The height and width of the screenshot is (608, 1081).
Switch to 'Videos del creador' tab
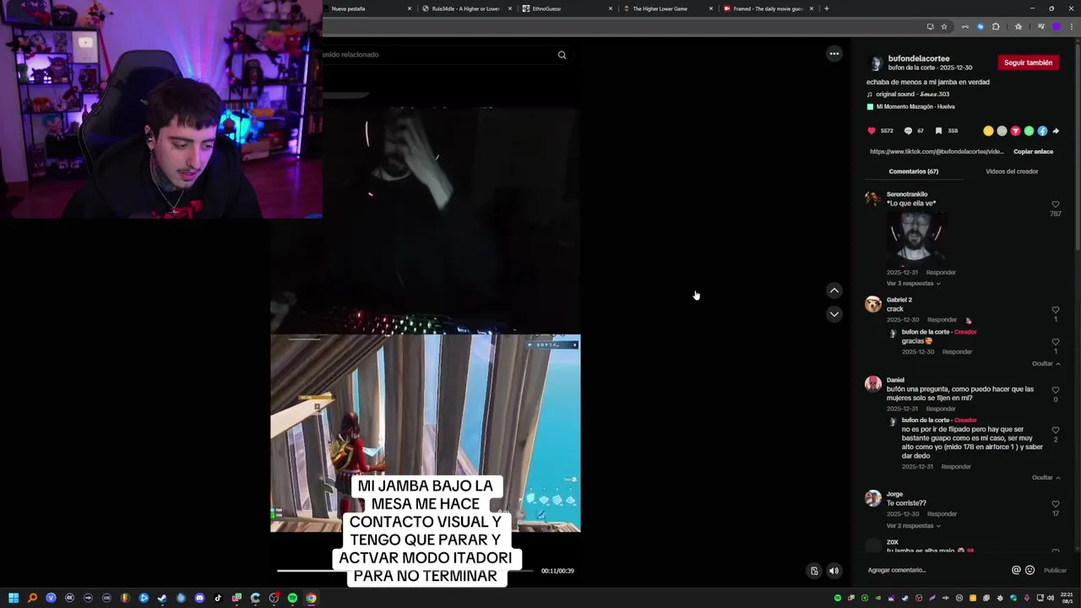(1012, 171)
